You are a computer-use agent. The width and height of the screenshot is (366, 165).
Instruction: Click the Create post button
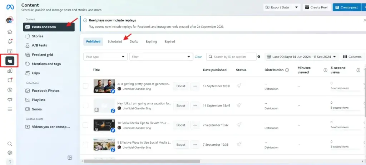(x=347, y=7)
